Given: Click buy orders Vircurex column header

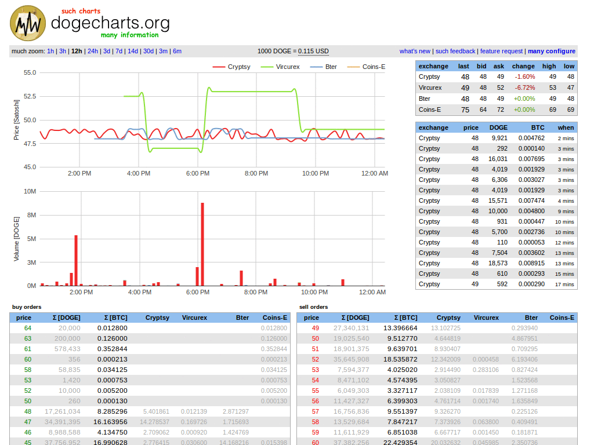Looking at the screenshot, I should pyautogui.click(x=194, y=318).
